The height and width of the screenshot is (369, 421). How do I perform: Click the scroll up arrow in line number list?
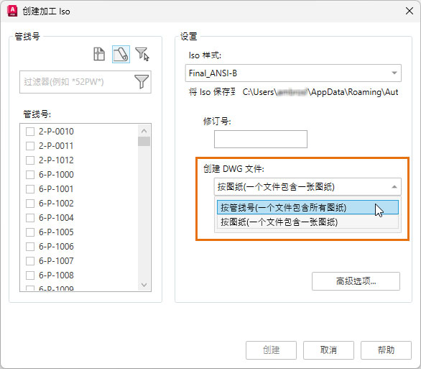pos(144,131)
